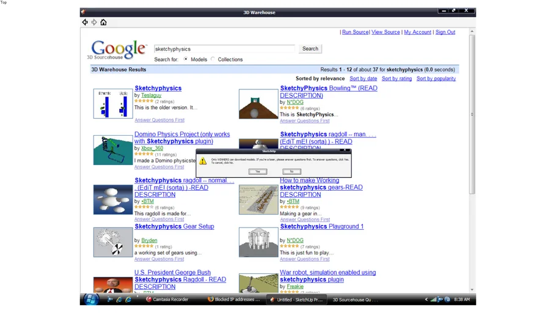556x313 pixels.
Task: Open author Freakie profile link
Action: pyautogui.click(x=295, y=286)
